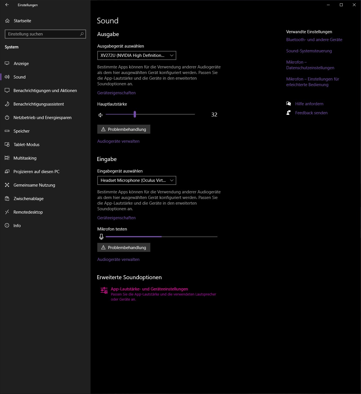Open Anzeige in the sidebar
This screenshot has width=361, height=394.
(21, 64)
